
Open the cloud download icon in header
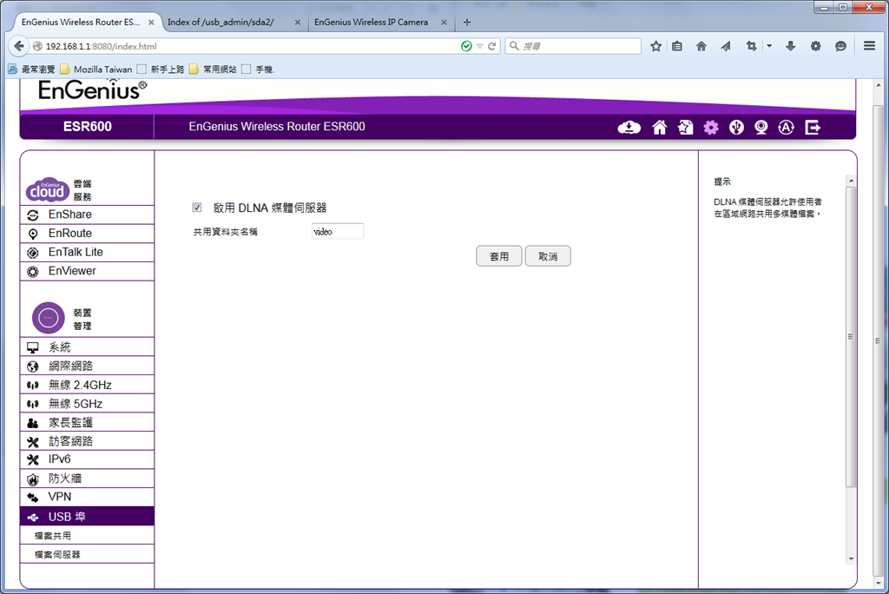[x=629, y=128]
